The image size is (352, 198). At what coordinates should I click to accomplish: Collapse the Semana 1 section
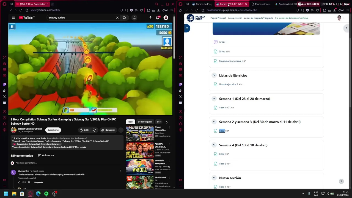[214, 98]
